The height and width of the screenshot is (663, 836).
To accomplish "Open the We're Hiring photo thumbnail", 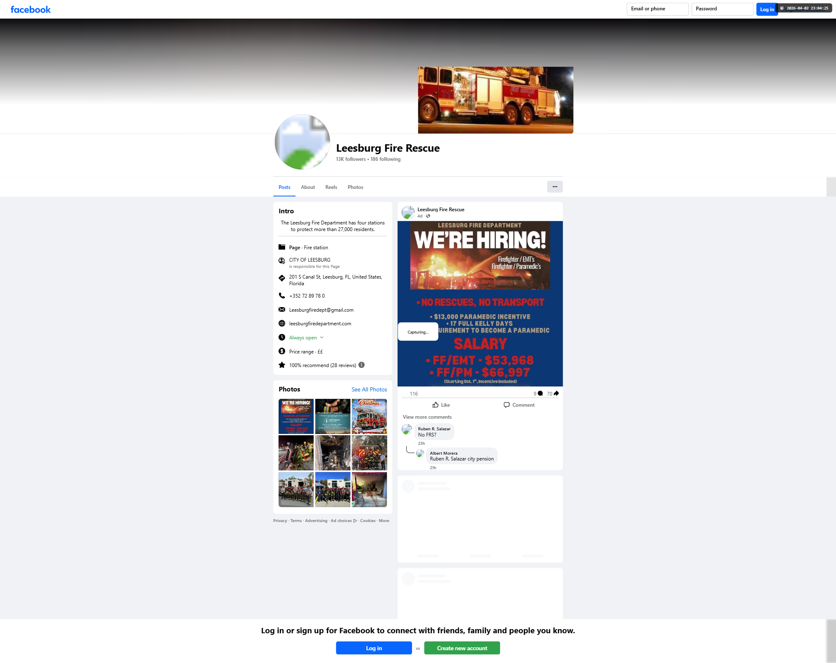I will point(296,416).
